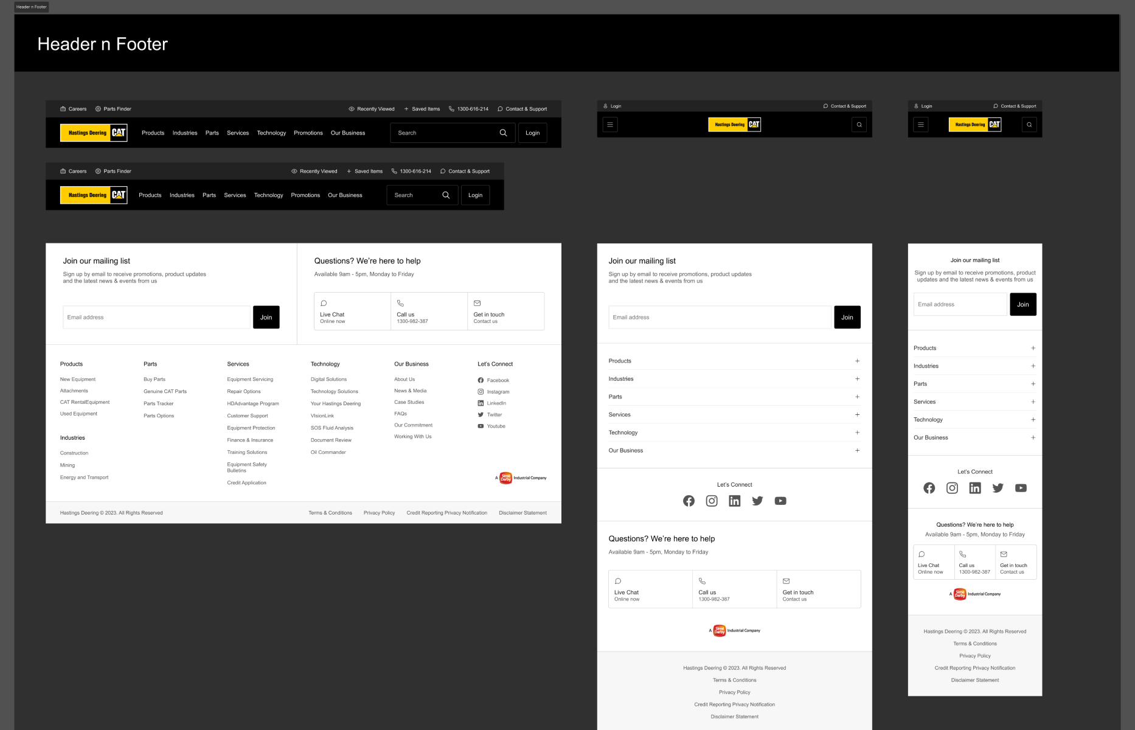Expand Technology accordion in narrowest mobile footer

pos(1033,420)
